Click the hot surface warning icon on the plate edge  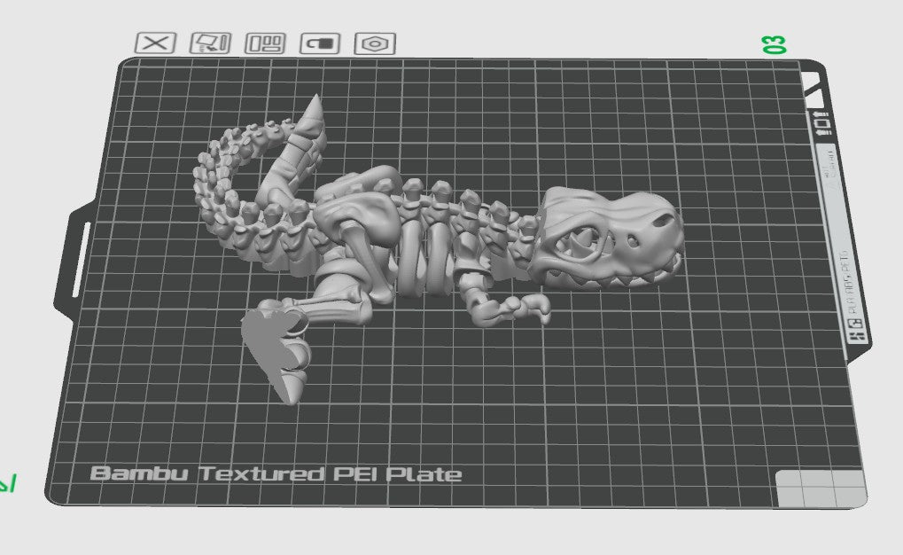pos(822,124)
